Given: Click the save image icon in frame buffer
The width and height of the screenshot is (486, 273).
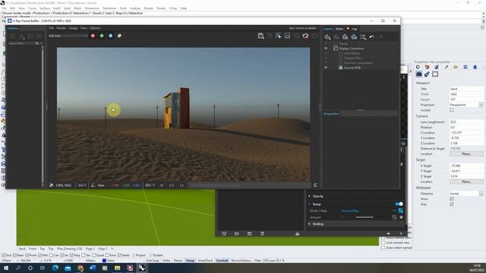Looking at the screenshot, I should click(x=261, y=36).
